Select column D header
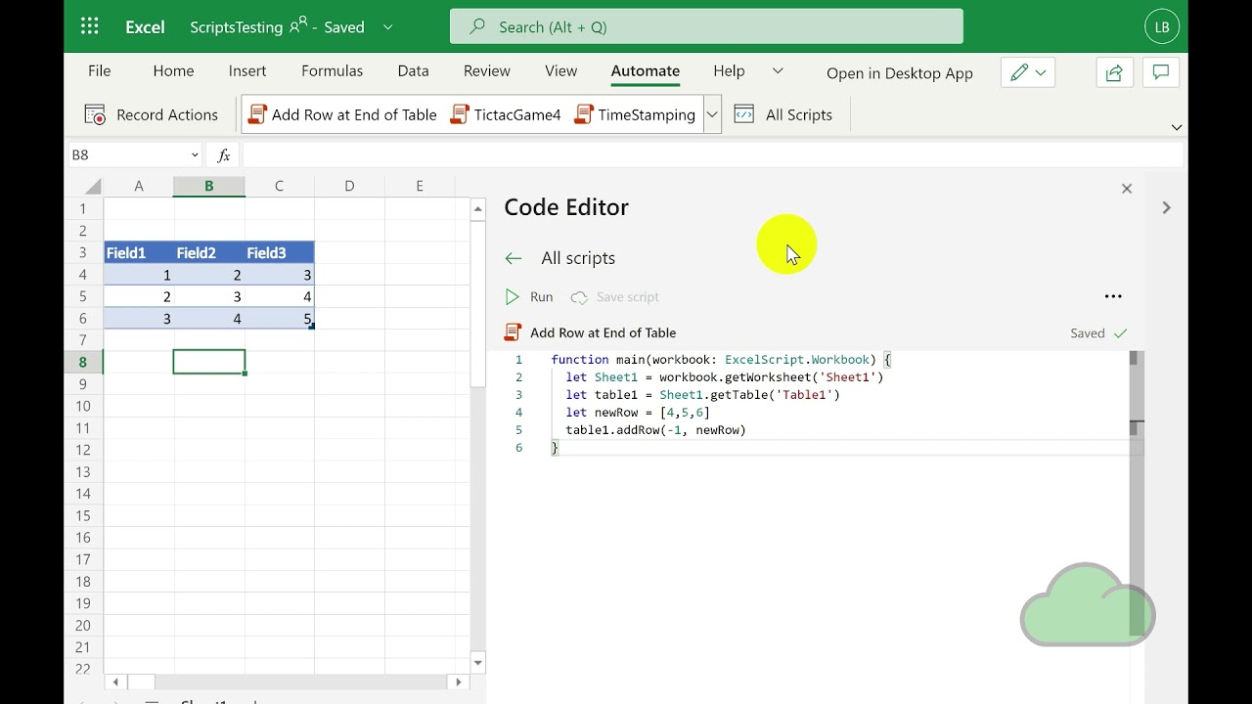 [x=349, y=186]
